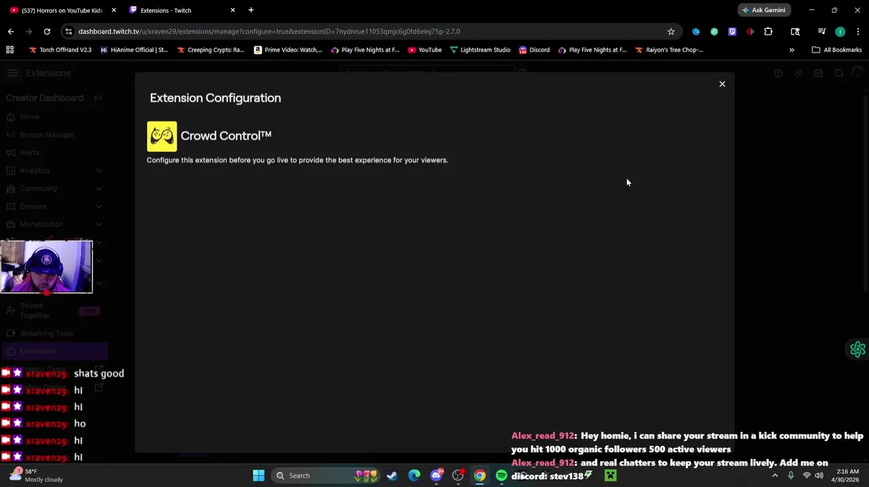
Task: Open Streaming Tools in the sidebar
Action: [54, 333]
